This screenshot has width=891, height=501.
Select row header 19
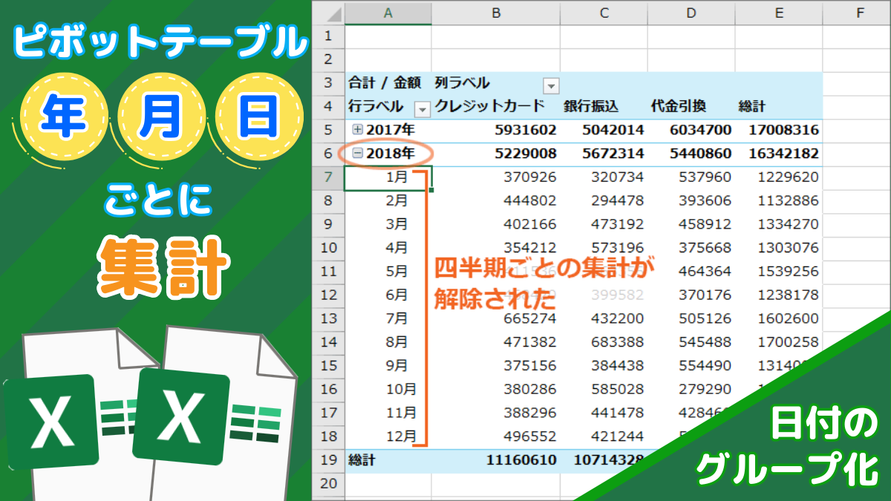[328, 459]
